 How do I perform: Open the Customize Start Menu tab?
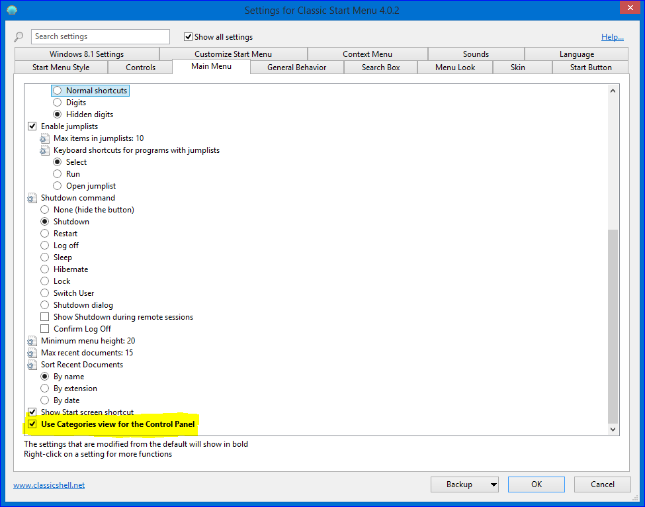point(233,54)
